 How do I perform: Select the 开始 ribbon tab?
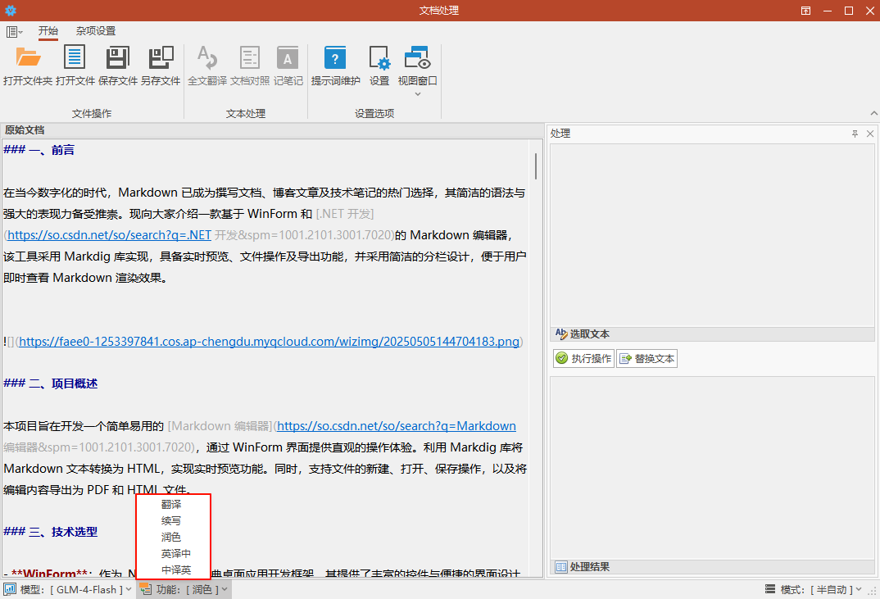pyautogui.click(x=48, y=31)
